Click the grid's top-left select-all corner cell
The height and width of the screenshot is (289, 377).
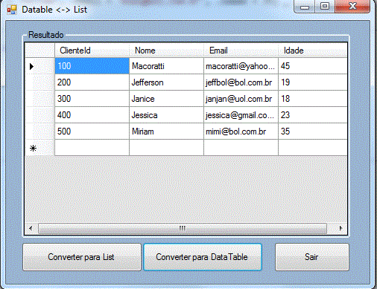click(x=39, y=51)
